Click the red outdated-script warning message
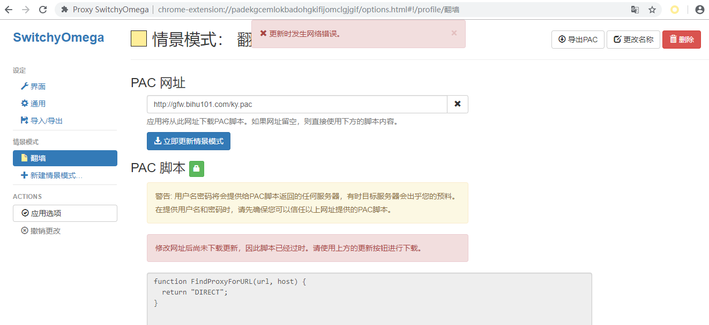 pyautogui.click(x=308, y=248)
